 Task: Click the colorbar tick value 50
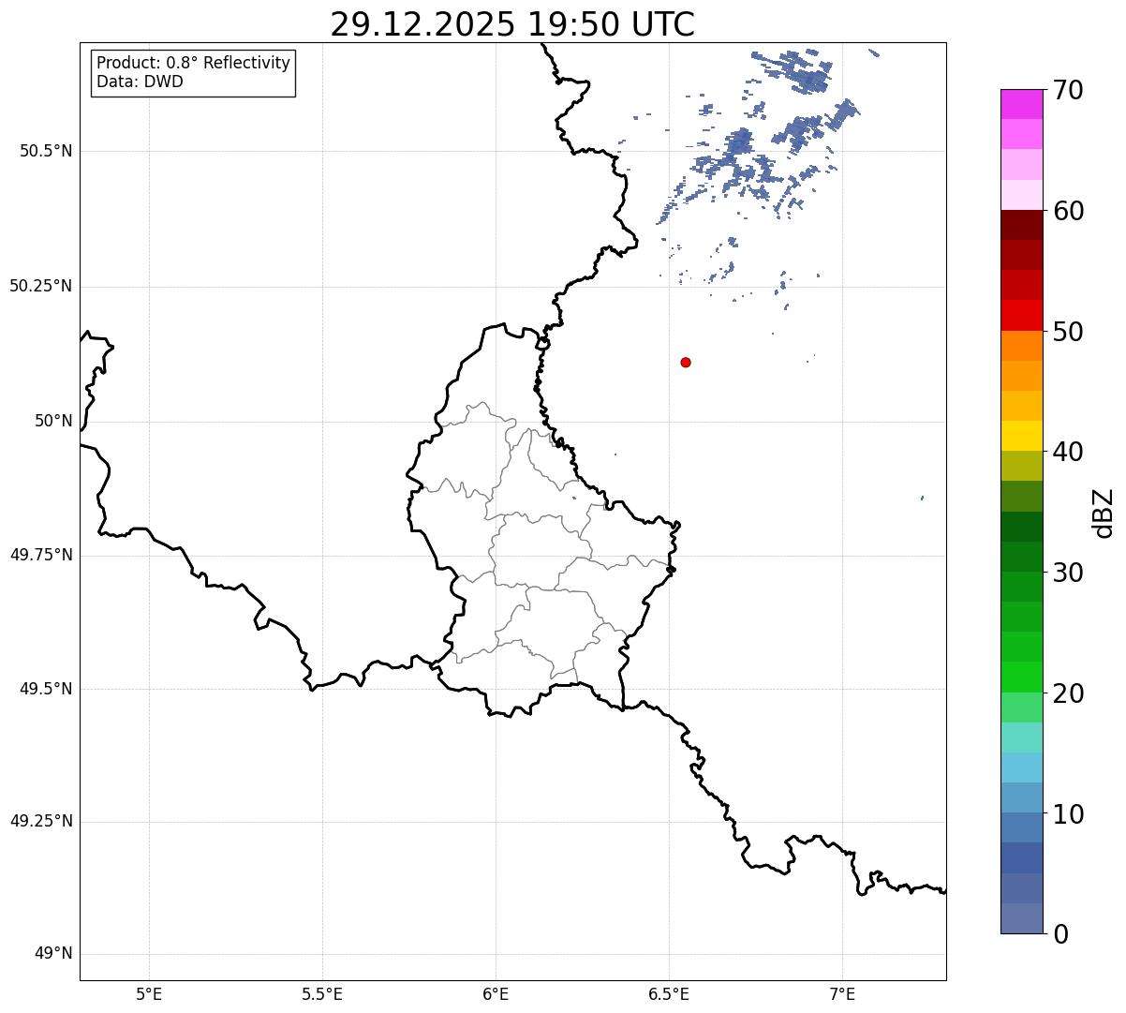[1068, 332]
